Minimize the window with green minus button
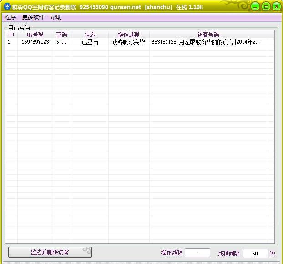283x264 pixels. click(255, 7)
